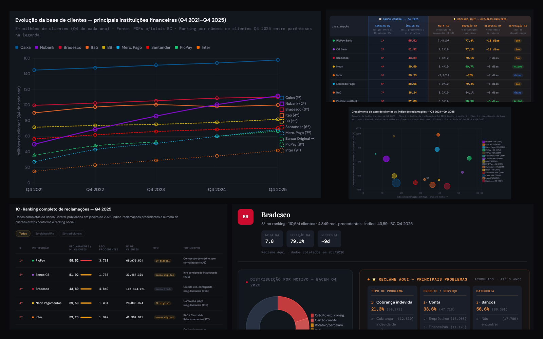Click the Nº de Clientes column header
The width and height of the screenshot is (543, 339).
pyautogui.click(x=132, y=248)
